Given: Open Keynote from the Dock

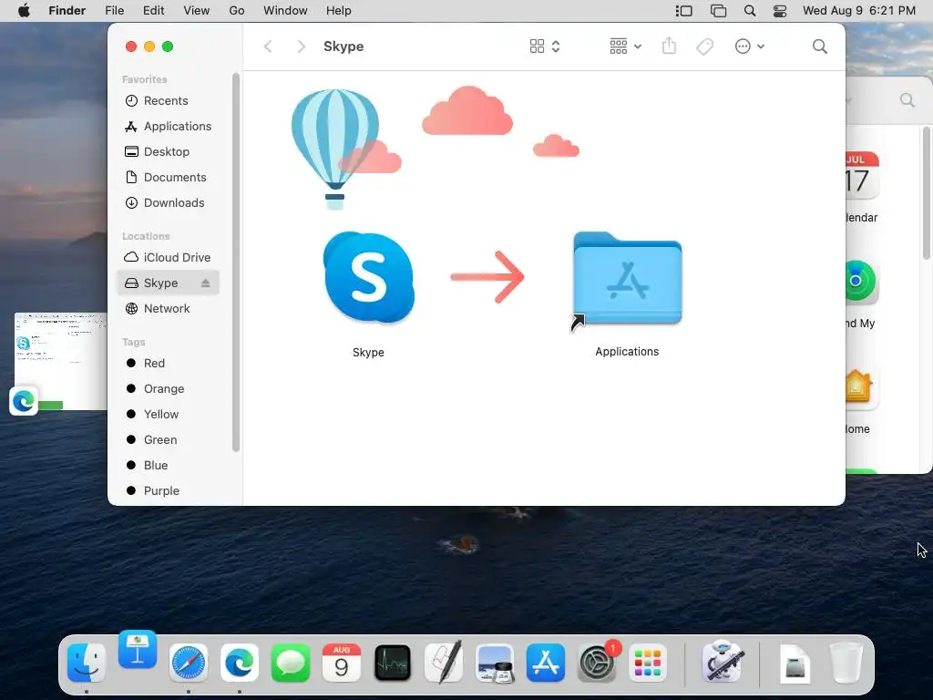Looking at the screenshot, I should click(x=138, y=649).
